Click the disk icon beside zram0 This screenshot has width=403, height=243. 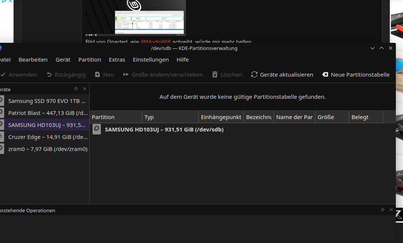[2, 149]
